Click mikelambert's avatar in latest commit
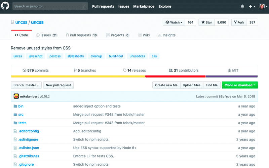The width and height of the screenshot is (269, 168). coord(16,96)
